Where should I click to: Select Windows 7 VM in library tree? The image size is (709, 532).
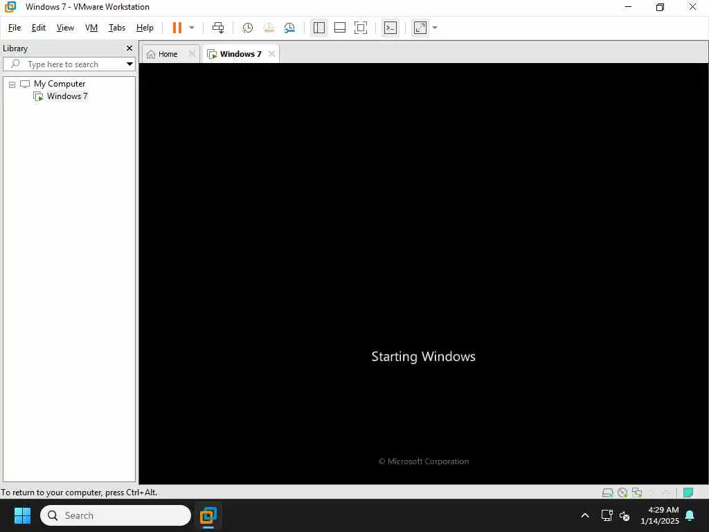(x=67, y=96)
